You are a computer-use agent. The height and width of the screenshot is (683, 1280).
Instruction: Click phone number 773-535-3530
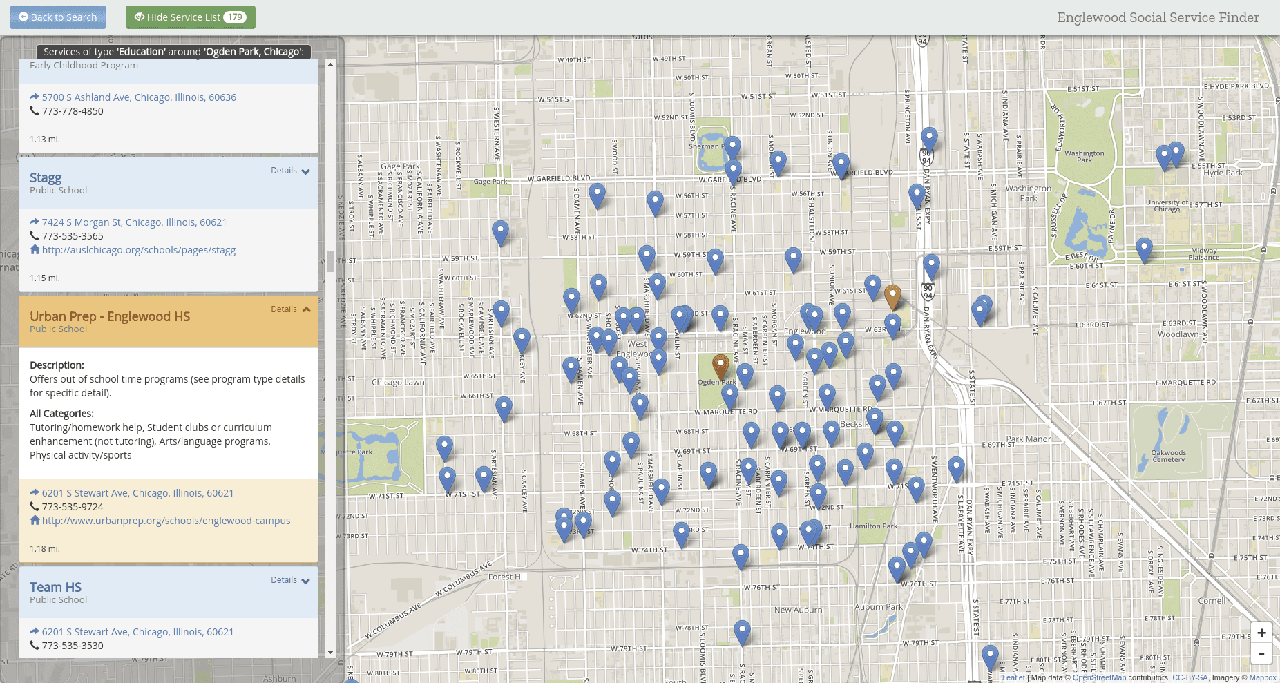click(73, 646)
